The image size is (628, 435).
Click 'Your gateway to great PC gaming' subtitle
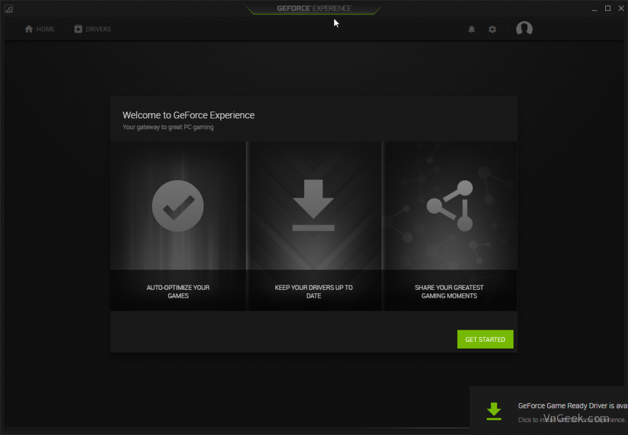[x=168, y=127]
